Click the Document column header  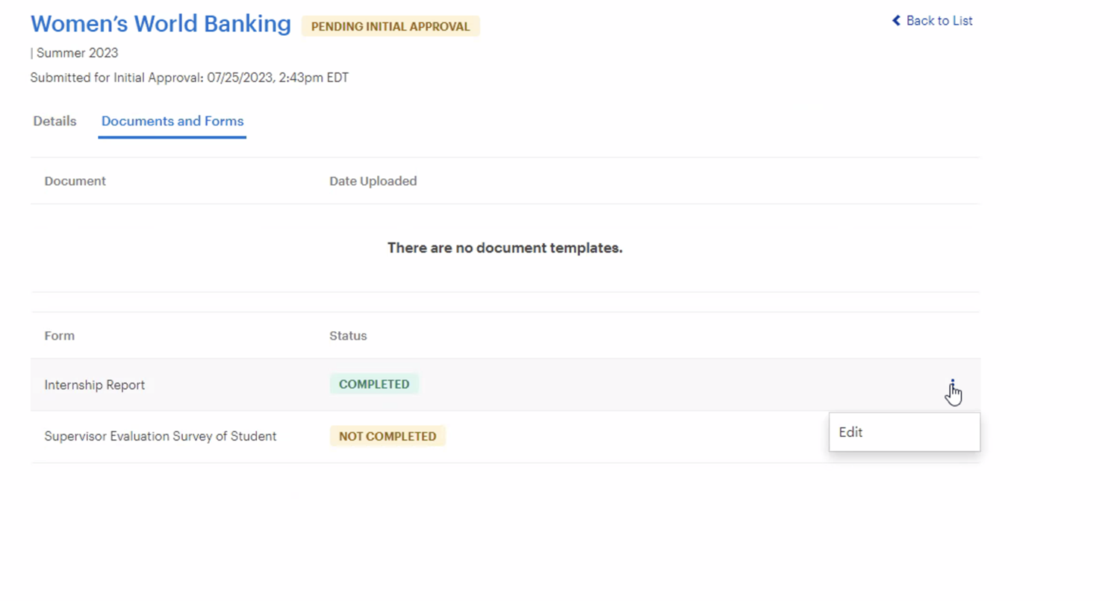click(75, 181)
